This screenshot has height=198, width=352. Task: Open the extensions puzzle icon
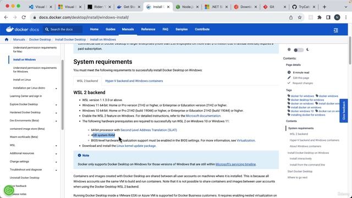pyautogui.click(x=319, y=17)
